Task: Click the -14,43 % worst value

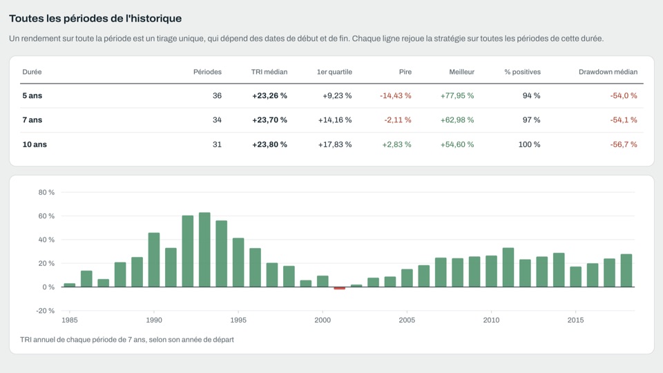Action: pyautogui.click(x=395, y=95)
